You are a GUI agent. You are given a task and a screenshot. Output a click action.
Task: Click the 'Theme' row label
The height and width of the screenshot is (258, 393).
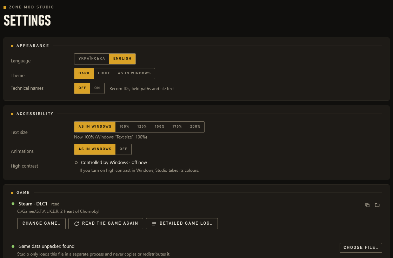[x=18, y=76]
